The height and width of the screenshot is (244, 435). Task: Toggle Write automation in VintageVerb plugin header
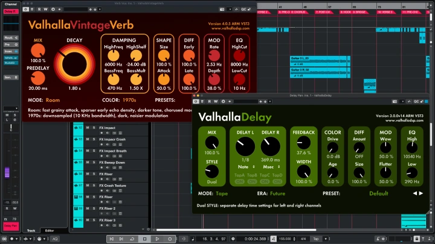[45, 9]
